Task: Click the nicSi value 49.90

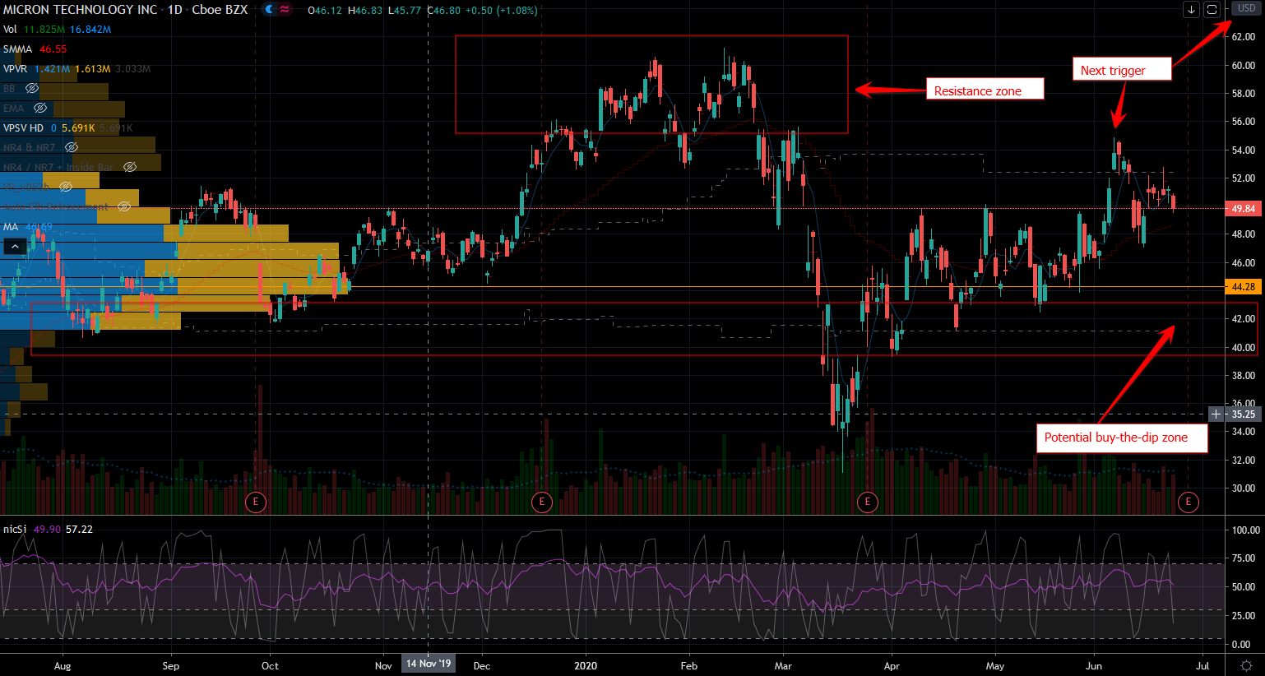Action: coord(47,529)
